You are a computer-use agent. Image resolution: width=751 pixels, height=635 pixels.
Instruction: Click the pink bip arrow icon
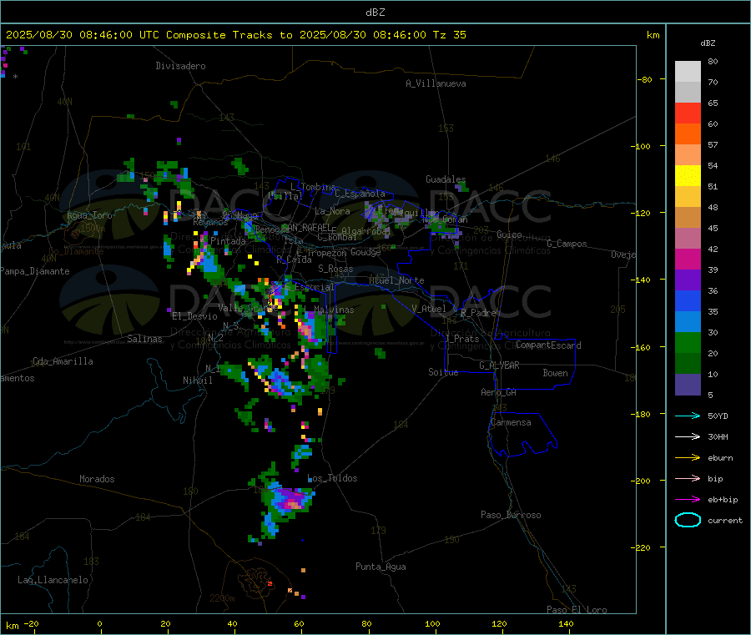click(688, 478)
